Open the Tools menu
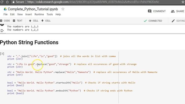The height and width of the screenshot is (104, 185). pos(50,14)
